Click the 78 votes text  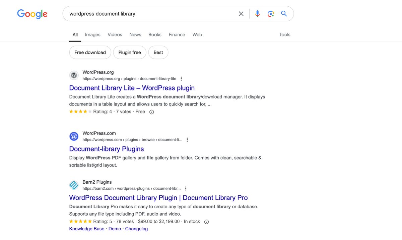[125, 221]
